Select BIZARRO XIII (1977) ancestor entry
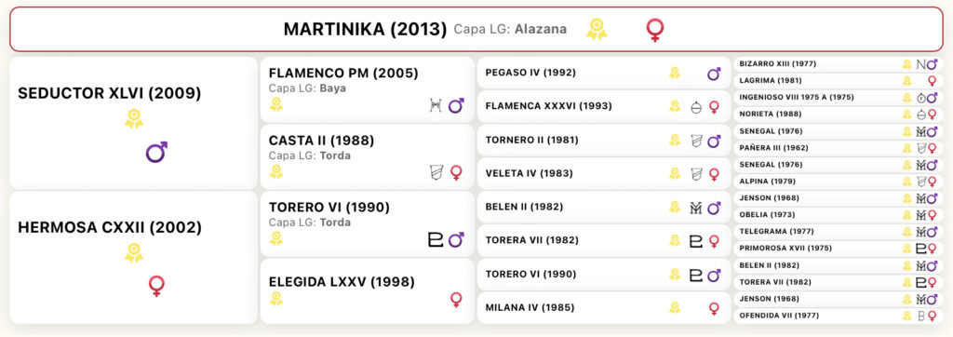This screenshot has height=337, width=953. coord(777,64)
